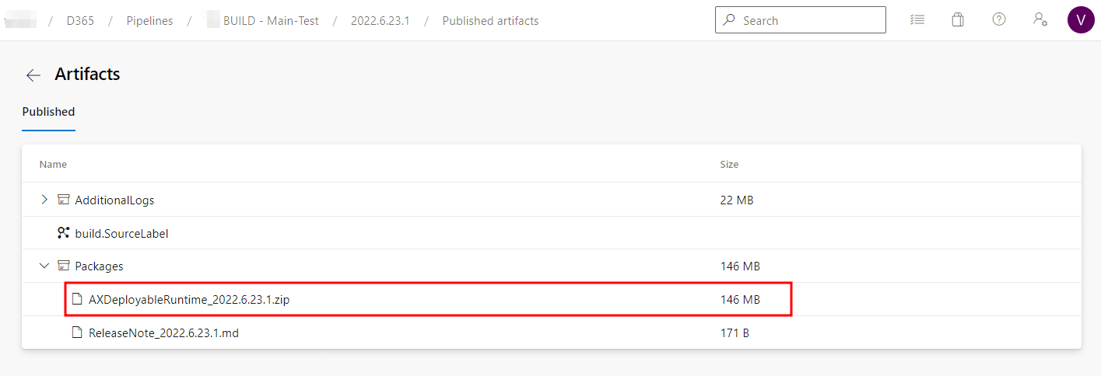Open run 2022.6.23.1 breadcrumb
Screen dimensions: 1101x376
(380, 21)
